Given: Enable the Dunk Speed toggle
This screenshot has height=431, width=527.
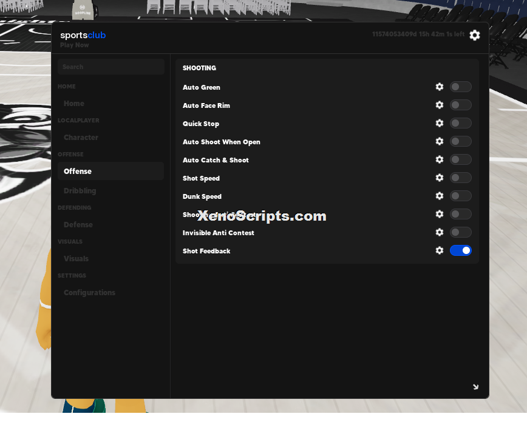Looking at the screenshot, I should click(x=460, y=196).
